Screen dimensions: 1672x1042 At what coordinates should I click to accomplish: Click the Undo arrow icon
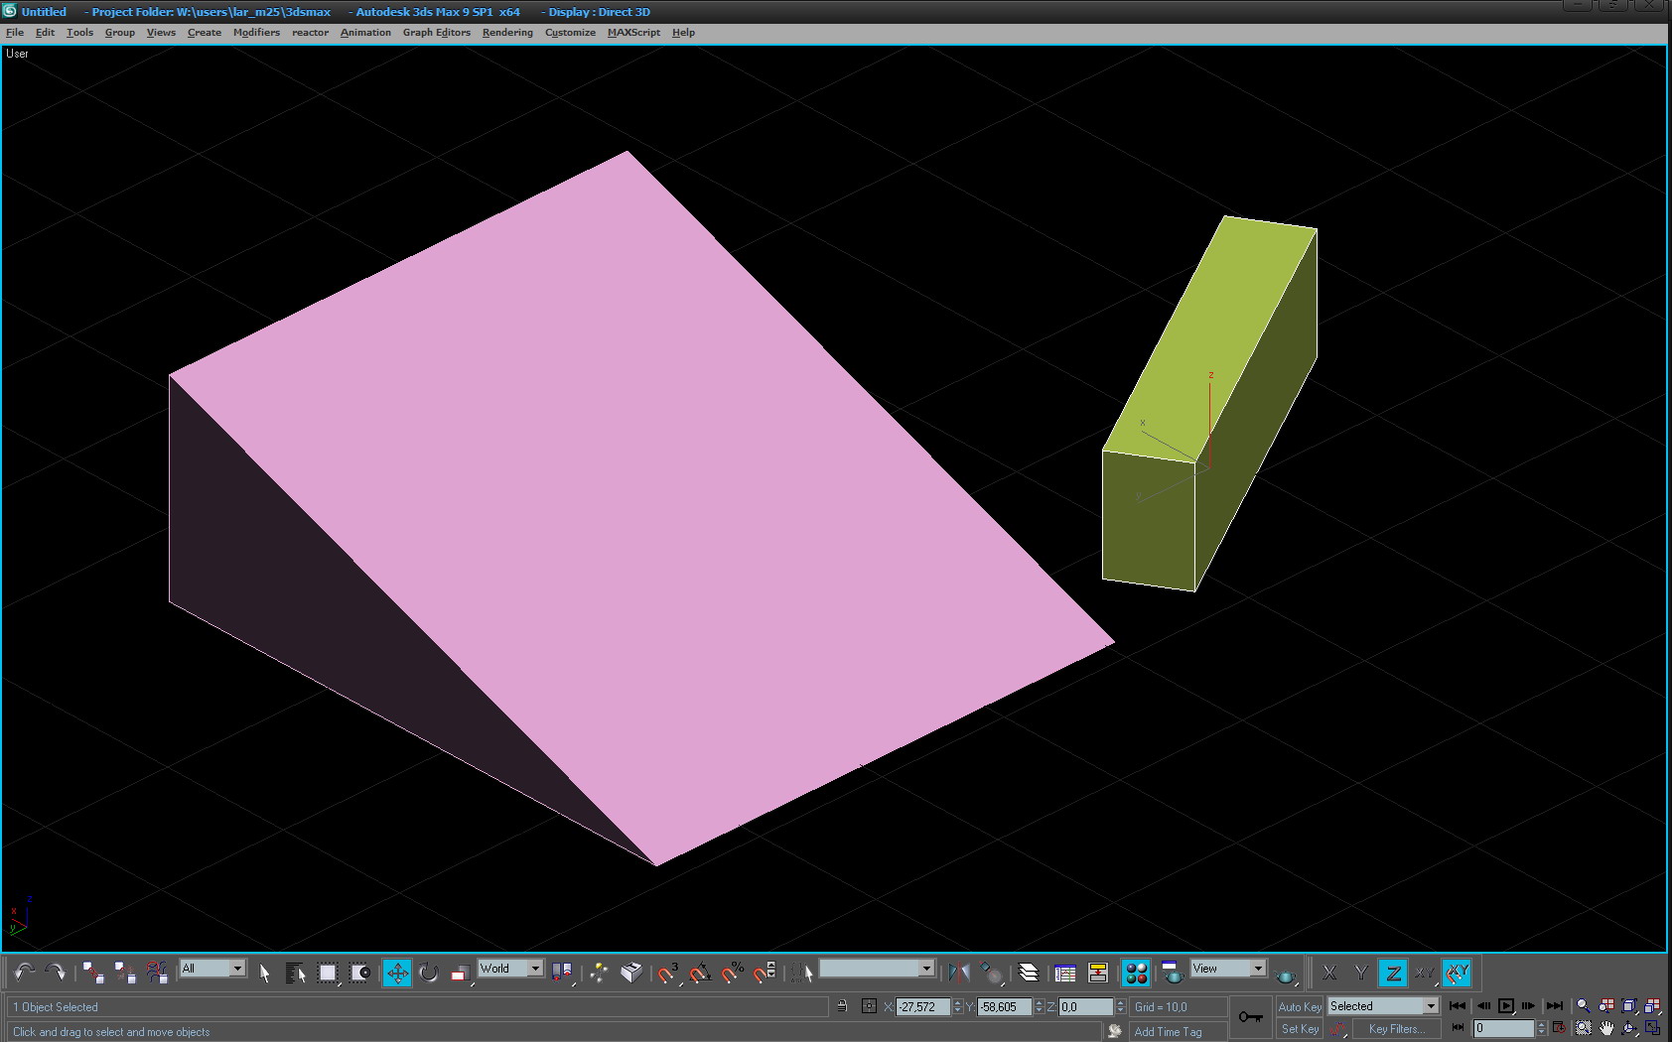[x=25, y=973]
